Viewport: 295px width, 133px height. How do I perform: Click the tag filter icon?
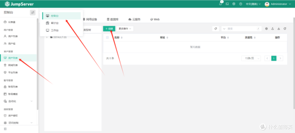[216, 28]
